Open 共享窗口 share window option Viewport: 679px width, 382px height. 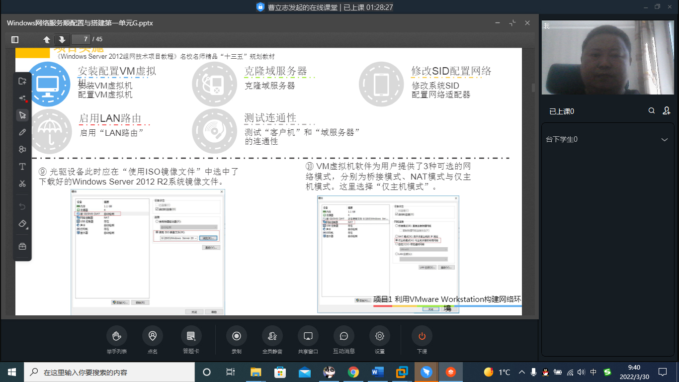tap(308, 336)
